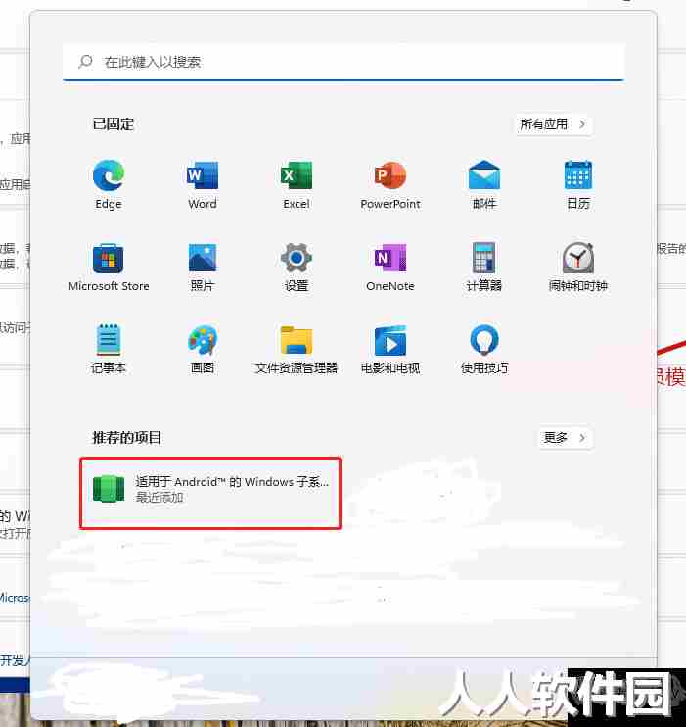Launch Word from pinned apps
Image resolution: width=686 pixels, height=727 pixels.
tap(203, 184)
